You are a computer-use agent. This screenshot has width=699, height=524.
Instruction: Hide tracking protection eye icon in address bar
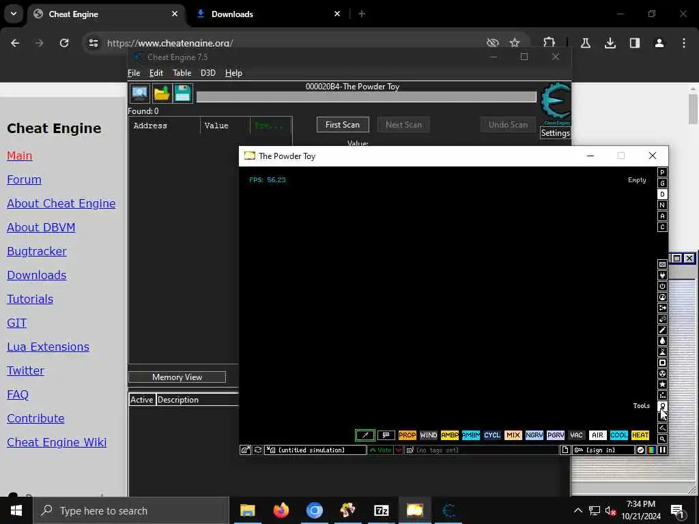[x=493, y=43]
